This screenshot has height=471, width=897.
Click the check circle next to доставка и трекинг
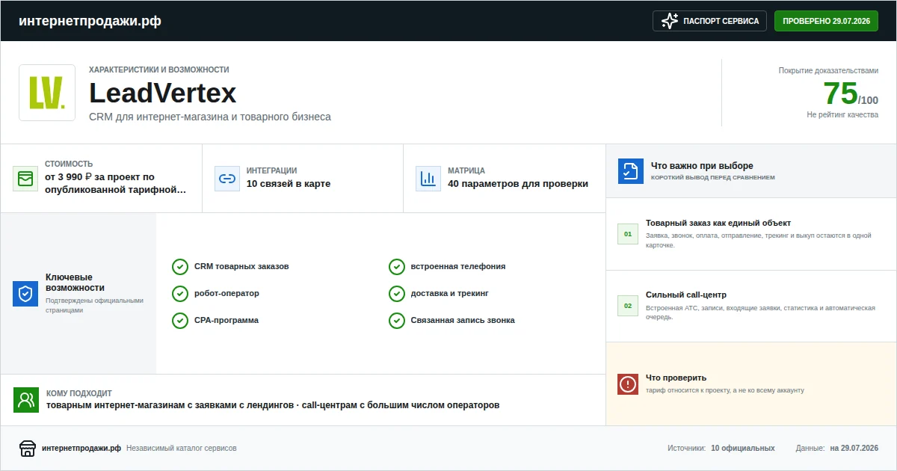coord(397,294)
